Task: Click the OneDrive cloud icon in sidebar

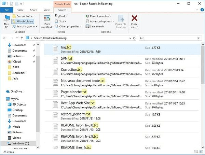Action: 8,91
